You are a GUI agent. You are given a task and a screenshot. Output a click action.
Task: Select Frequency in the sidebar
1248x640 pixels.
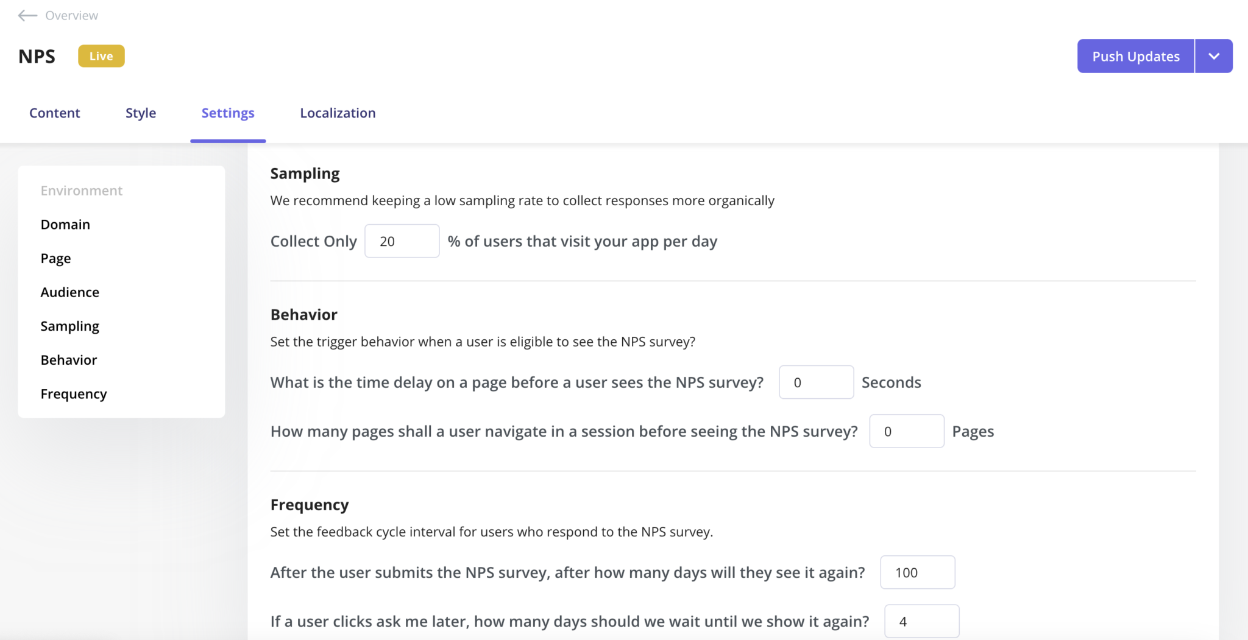[74, 393]
